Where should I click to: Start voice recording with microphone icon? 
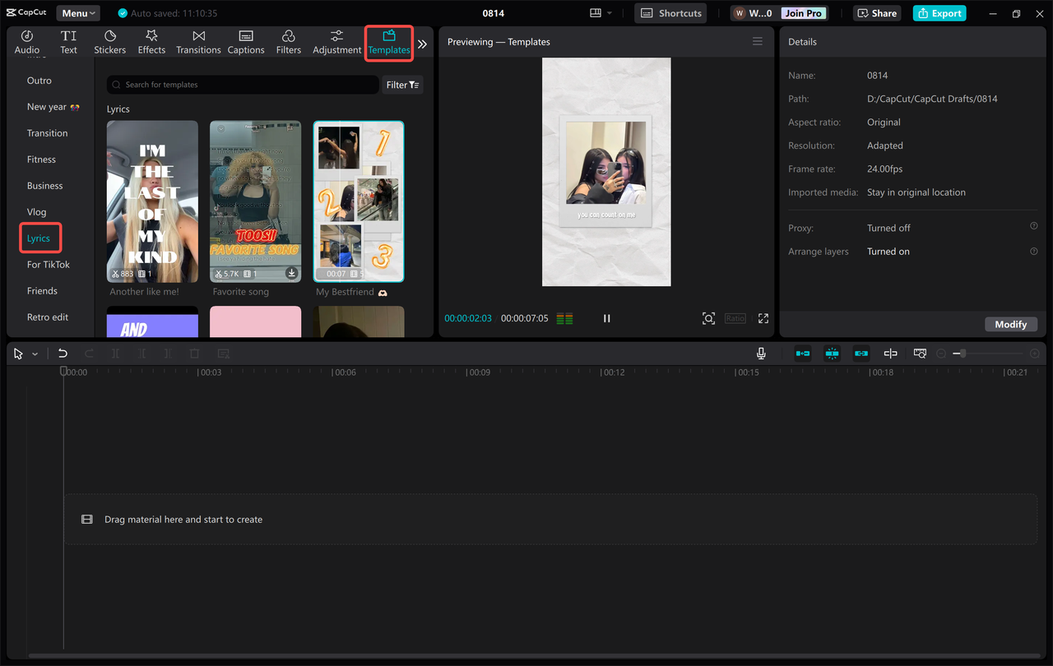pyautogui.click(x=761, y=354)
